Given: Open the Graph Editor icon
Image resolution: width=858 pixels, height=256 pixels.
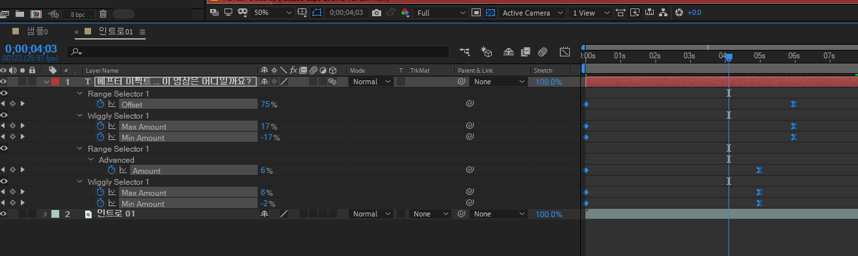Looking at the screenshot, I should point(565,52).
